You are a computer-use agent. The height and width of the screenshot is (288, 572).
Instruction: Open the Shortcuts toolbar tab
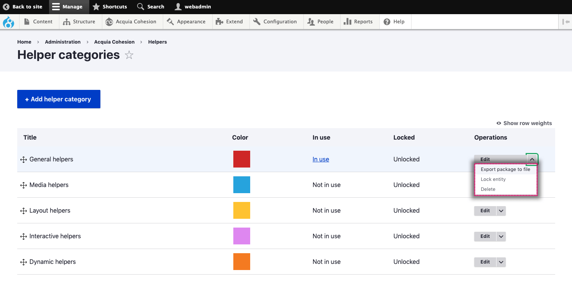110,7
